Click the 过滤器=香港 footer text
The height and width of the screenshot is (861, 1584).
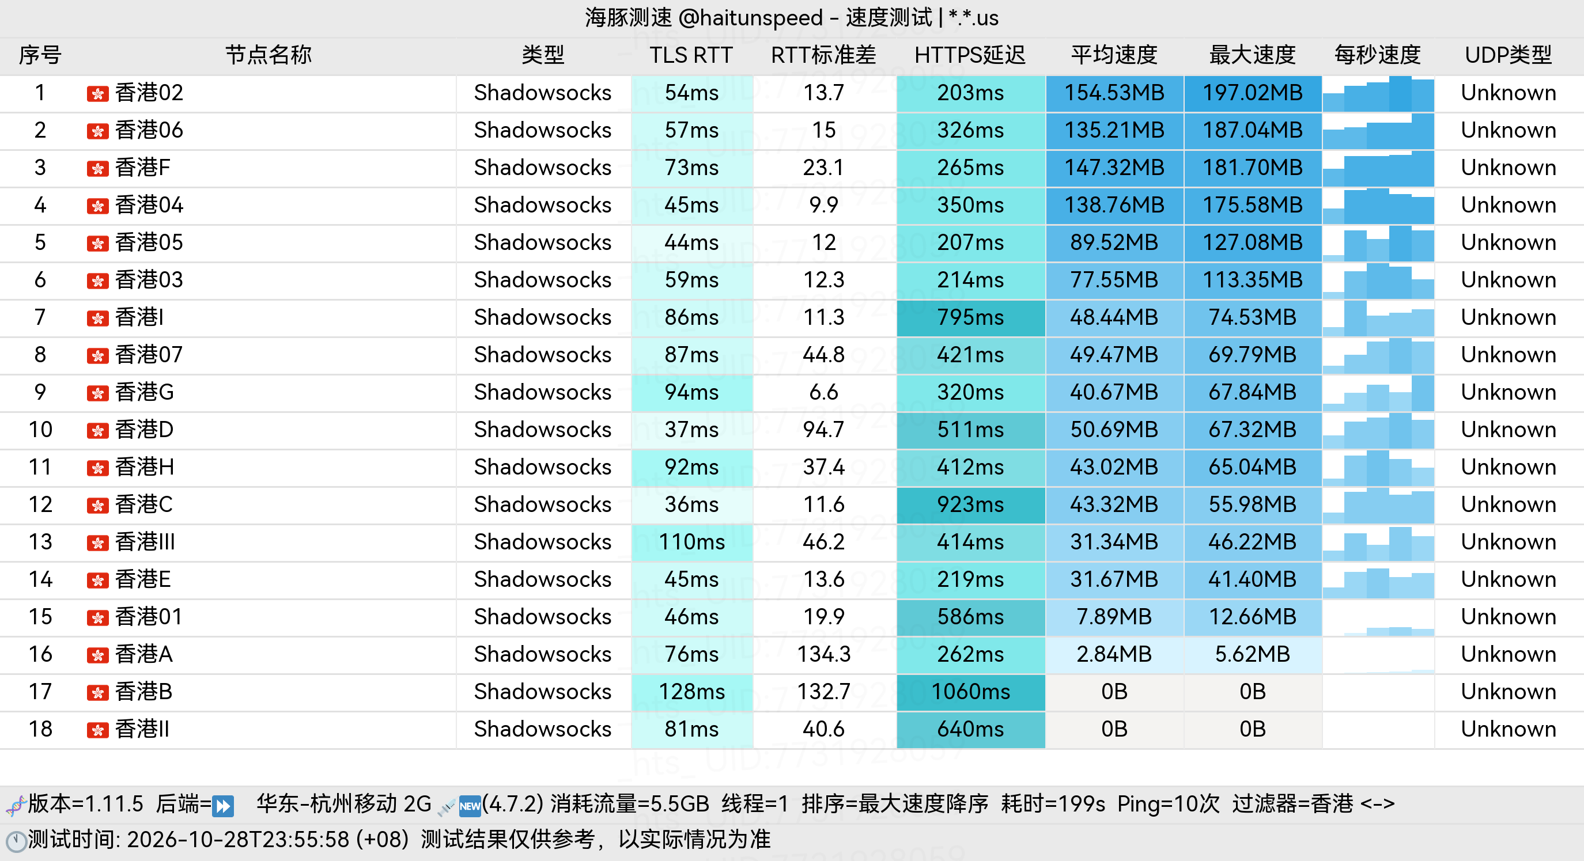pyautogui.click(x=1292, y=804)
